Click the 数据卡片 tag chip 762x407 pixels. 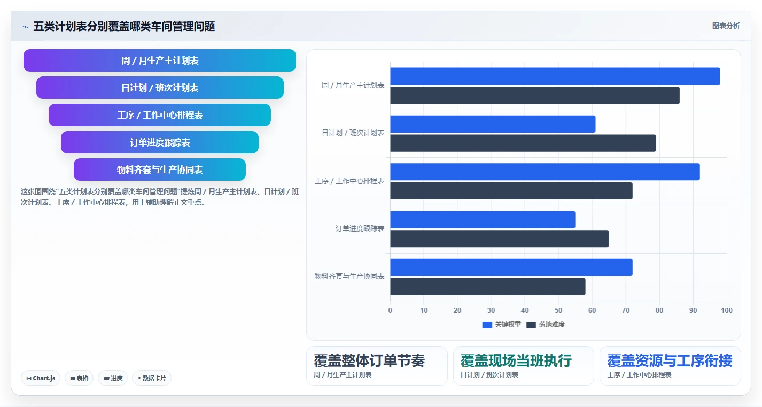click(152, 378)
